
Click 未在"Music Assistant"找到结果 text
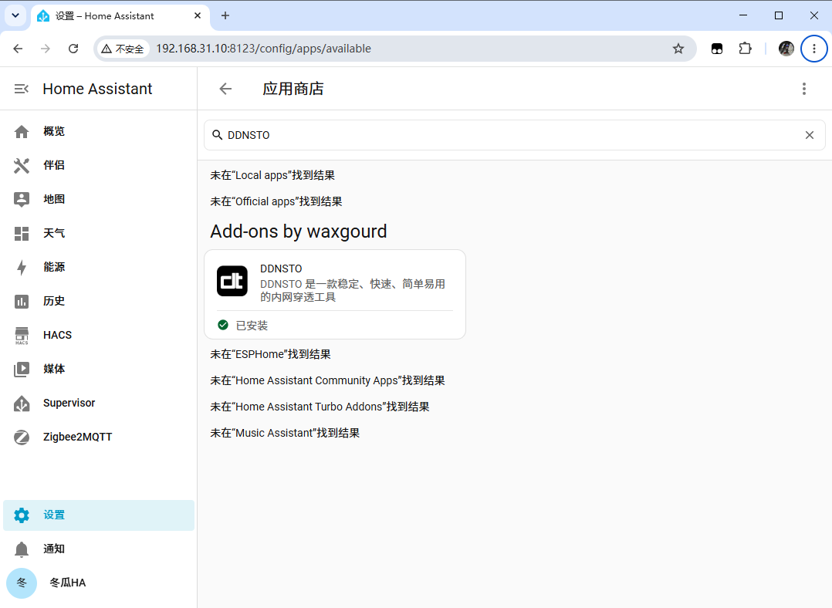pos(285,434)
